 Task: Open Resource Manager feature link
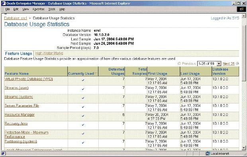click(x=20, y=114)
